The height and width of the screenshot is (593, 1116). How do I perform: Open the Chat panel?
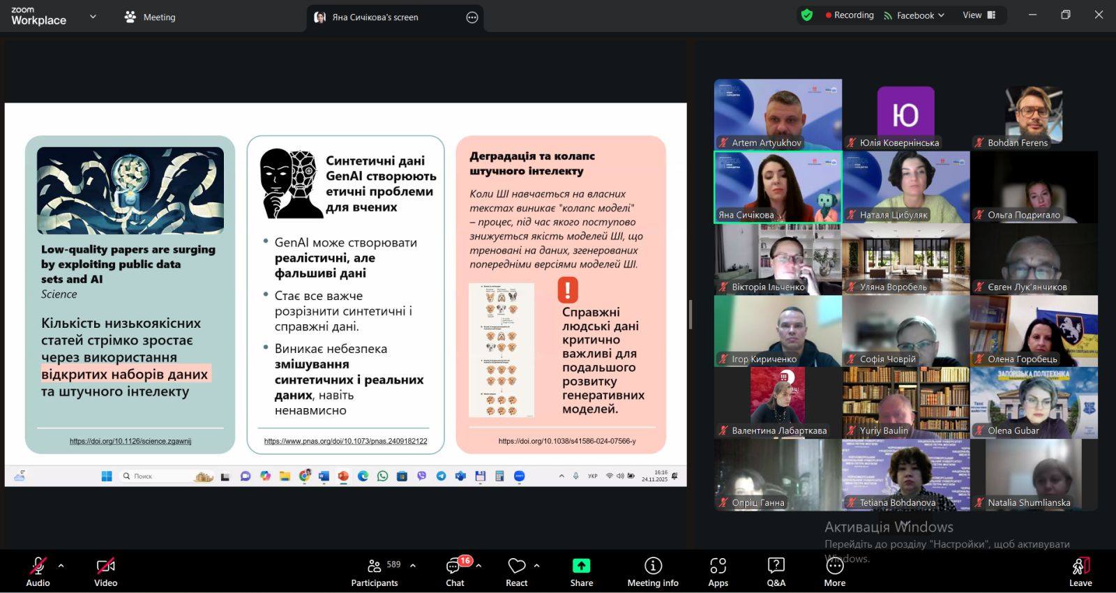coord(455,571)
